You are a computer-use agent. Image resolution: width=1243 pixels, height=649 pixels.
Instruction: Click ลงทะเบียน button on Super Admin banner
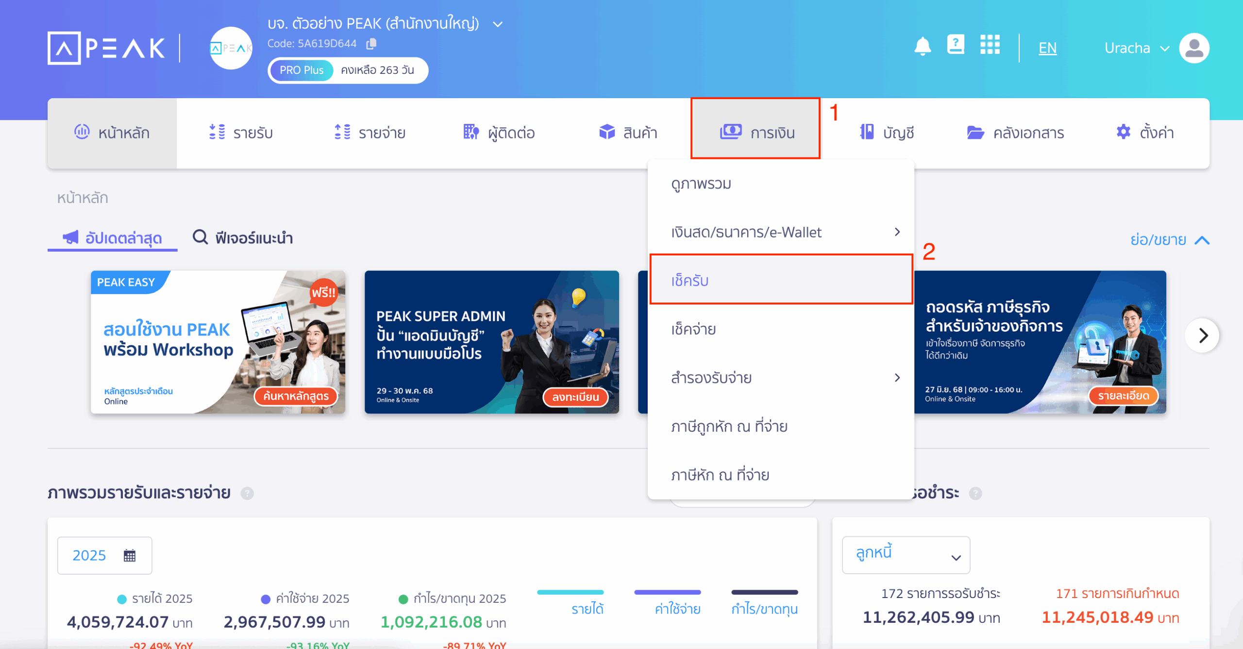coord(575,397)
